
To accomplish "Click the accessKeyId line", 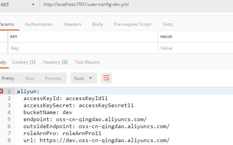I will point(65,98).
